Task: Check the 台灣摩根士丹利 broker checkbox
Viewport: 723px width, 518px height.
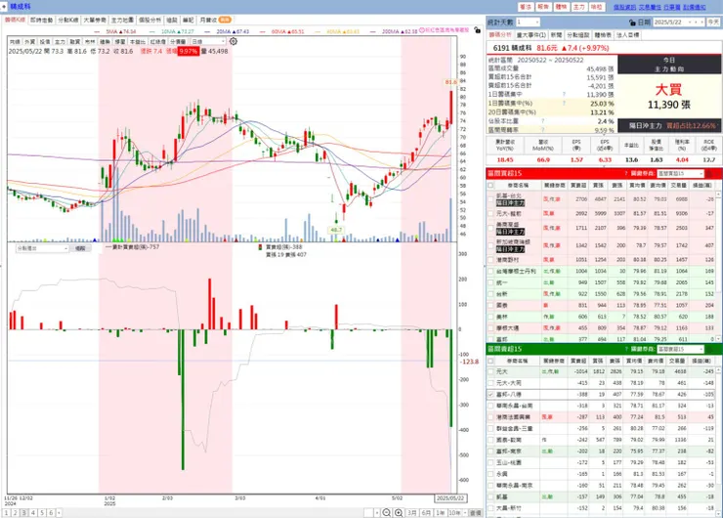Action: pos(490,272)
